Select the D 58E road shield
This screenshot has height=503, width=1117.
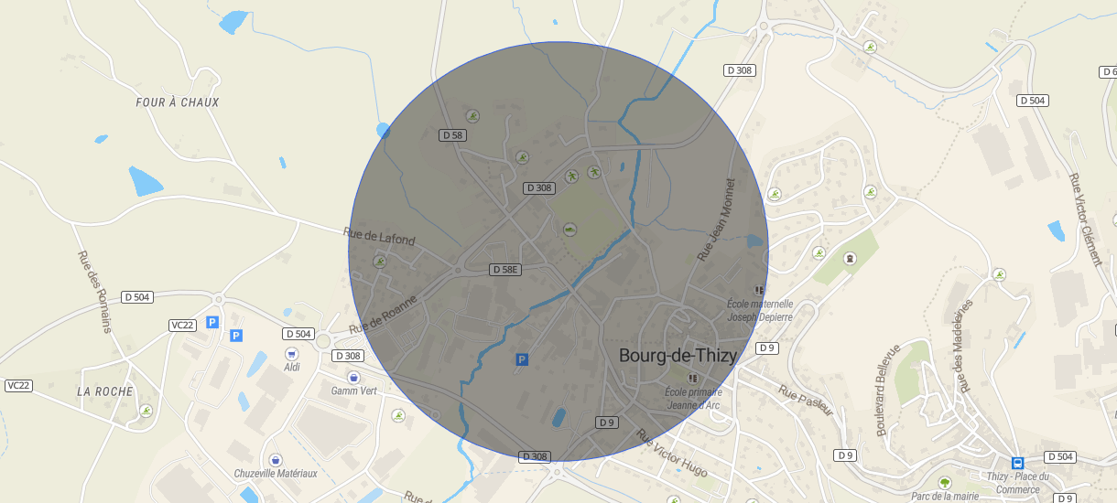point(505,270)
